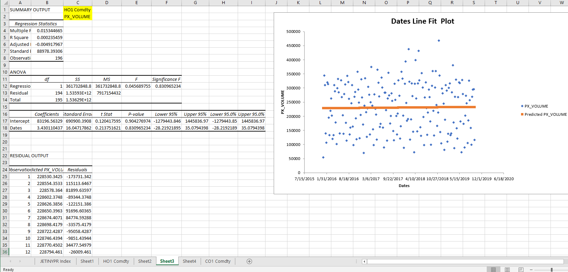Select Residual MS value 7917154432
Viewport: 568px width, 272px height.
click(x=107, y=93)
